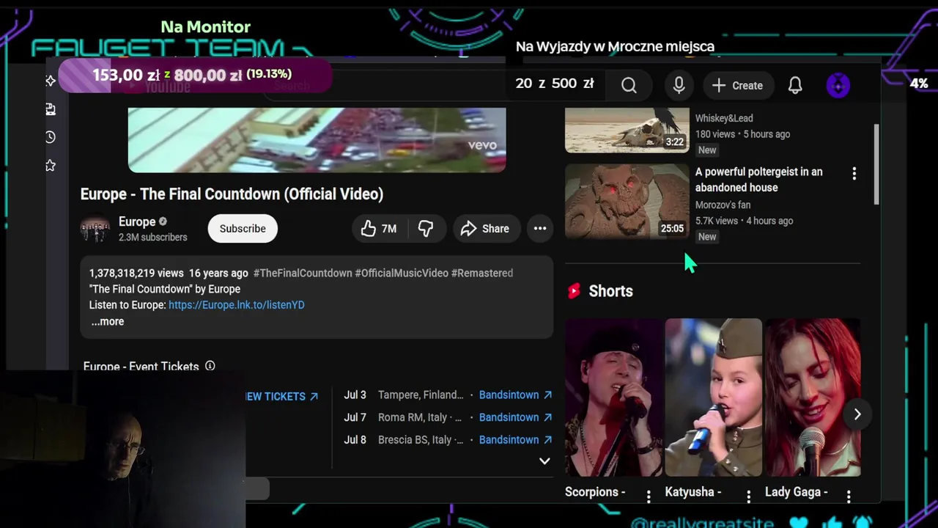Open the Europe.lnk.to/listenYD link
The height and width of the screenshot is (528, 938).
[237, 305]
